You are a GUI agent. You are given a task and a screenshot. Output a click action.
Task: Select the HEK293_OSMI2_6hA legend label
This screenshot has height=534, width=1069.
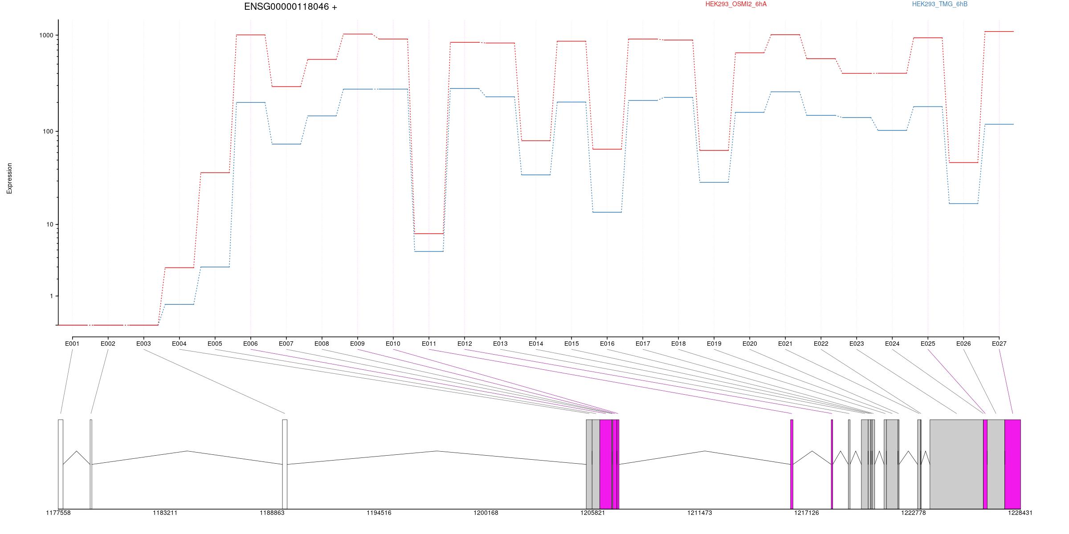[x=736, y=4]
